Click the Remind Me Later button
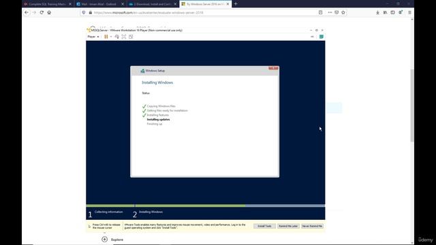This screenshot has height=245, width=436. [288, 226]
